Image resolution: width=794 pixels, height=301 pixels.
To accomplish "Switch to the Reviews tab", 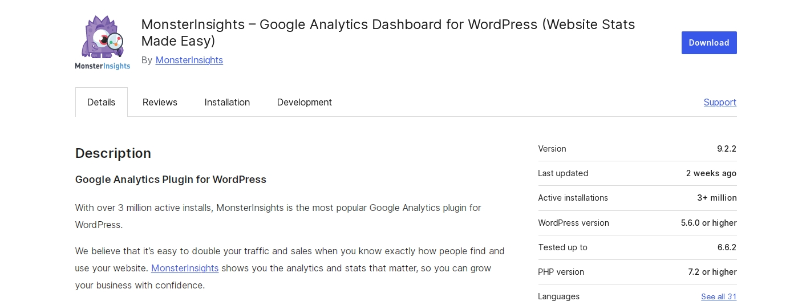I will [160, 102].
